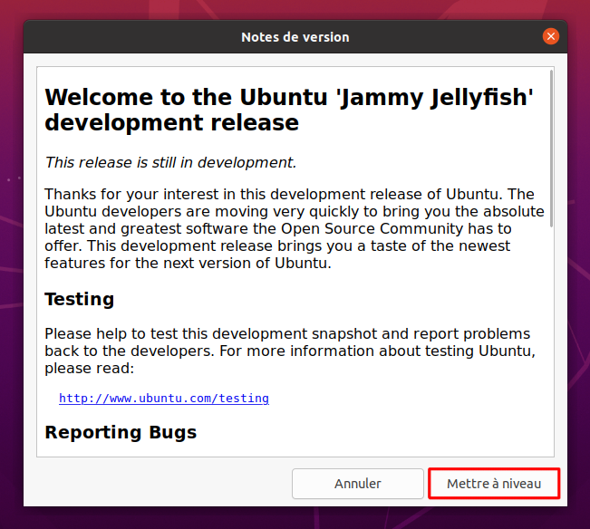
Task: Click the Mettre à niveau button
Action: pos(494,484)
